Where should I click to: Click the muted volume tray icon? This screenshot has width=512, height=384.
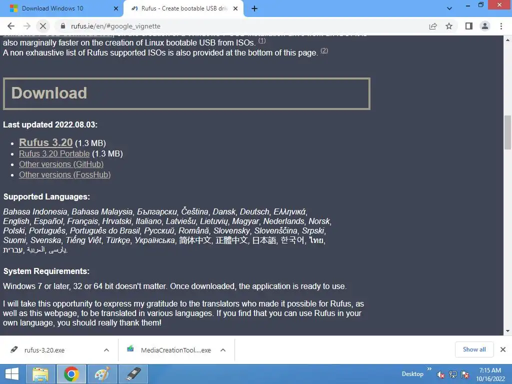pyautogui.click(x=441, y=374)
